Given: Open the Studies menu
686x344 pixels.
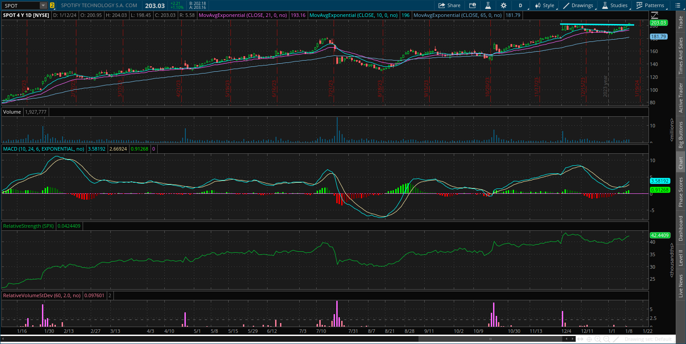Looking at the screenshot, I should (615, 5).
